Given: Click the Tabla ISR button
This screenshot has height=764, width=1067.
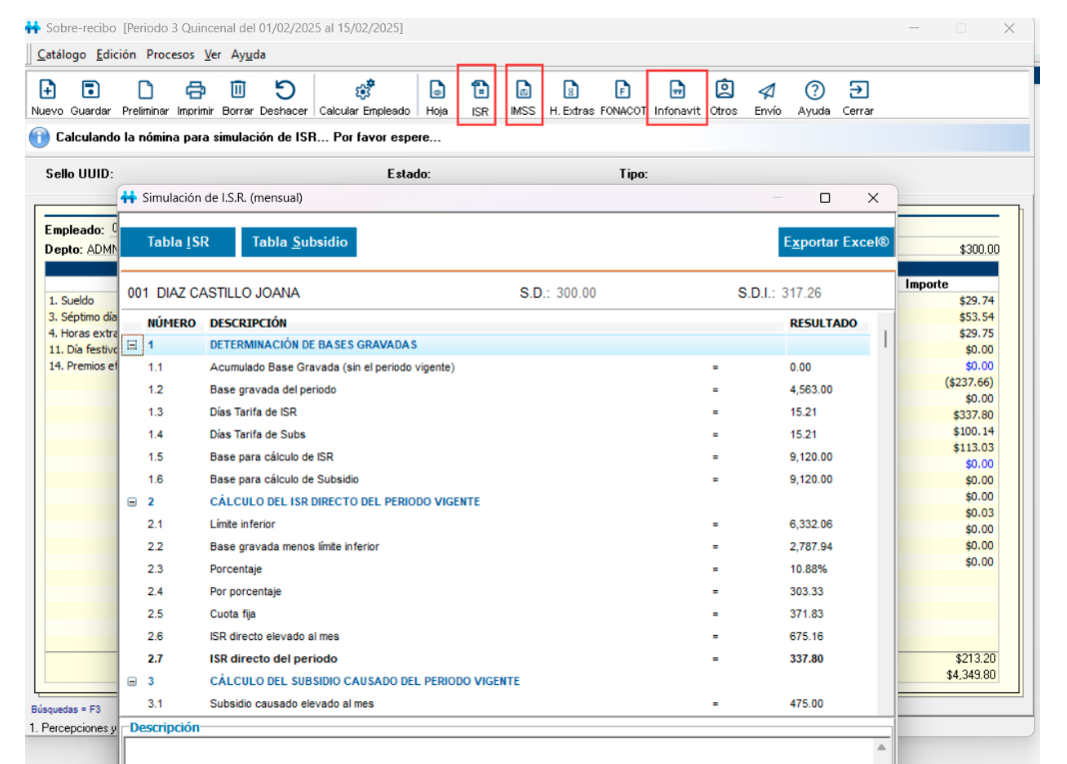Looking at the screenshot, I should click(x=178, y=242).
